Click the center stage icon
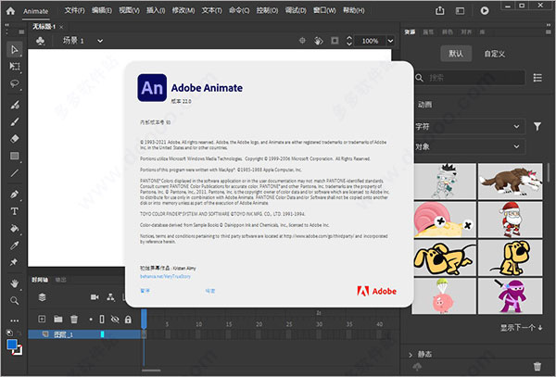The width and height of the screenshot is (556, 377). click(302, 41)
